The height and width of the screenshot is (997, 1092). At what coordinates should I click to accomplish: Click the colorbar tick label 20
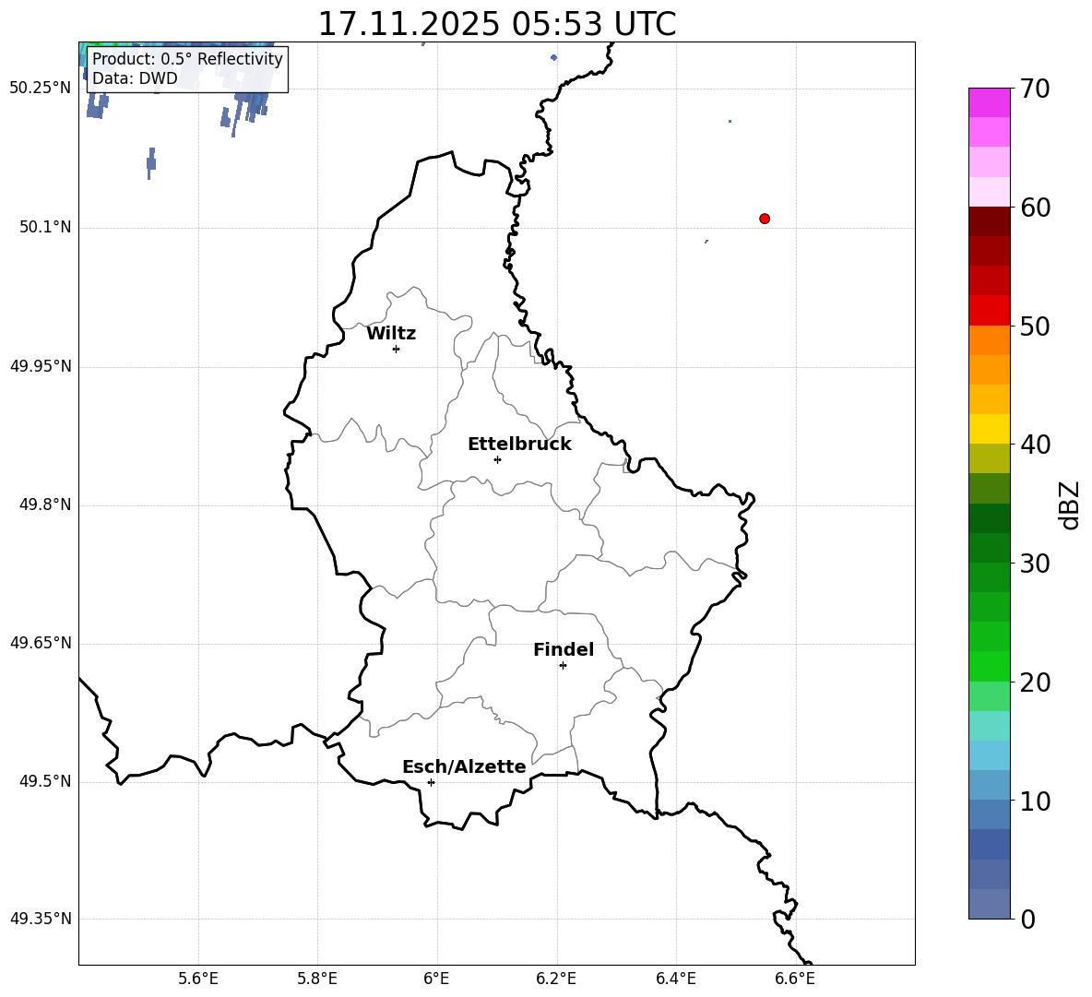click(1035, 682)
